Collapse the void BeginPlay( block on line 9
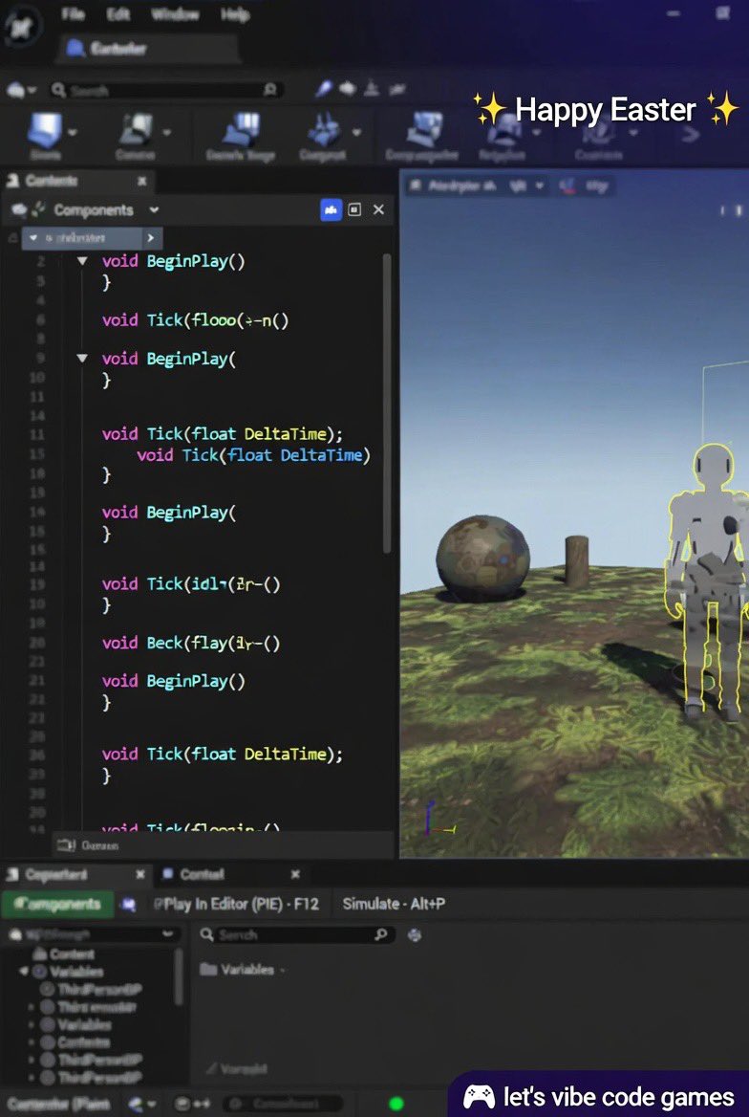Screen dimensions: 749x1117 point(82,359)
